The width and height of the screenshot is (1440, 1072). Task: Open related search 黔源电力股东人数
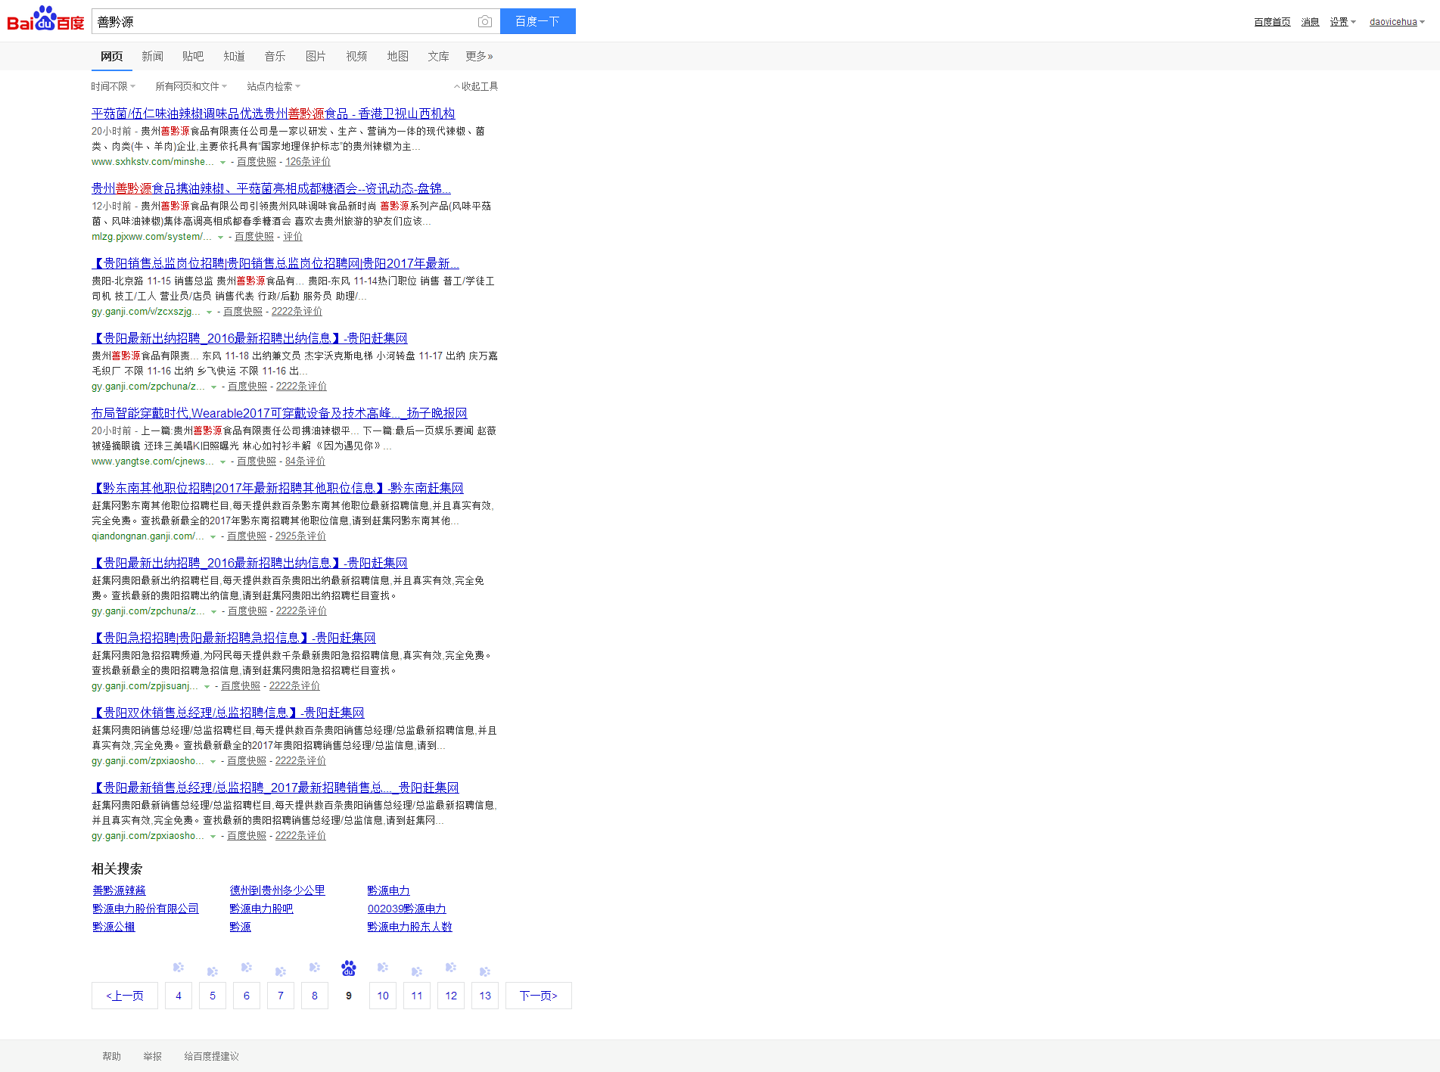[409, 927]
